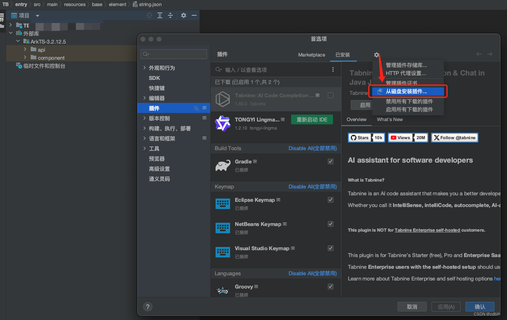The height and width of the screenshot is (320, 507).
Task: Click the GitHub Stars 10k badge
Action: pos(367,138)
